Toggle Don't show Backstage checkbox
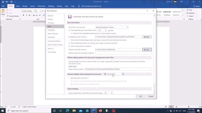The height and width of the screenshot is (113, 202). [69, 40]
